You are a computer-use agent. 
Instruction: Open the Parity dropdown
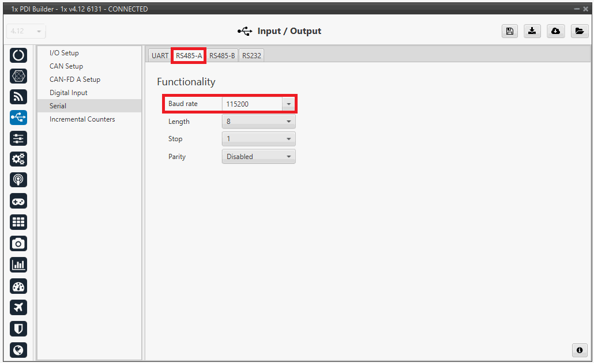(258, 157)
